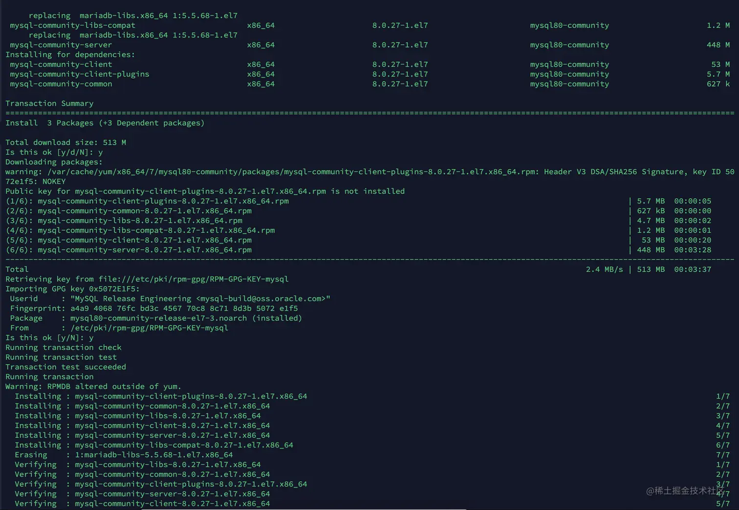Click the "Transaction Summary" heading
Image resolution: width=739 pixels, height=510 pixels.
49,103
